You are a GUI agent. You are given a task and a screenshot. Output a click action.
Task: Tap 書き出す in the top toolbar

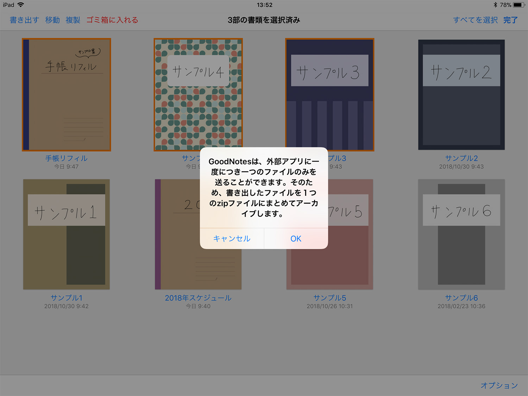pos(24,20)
